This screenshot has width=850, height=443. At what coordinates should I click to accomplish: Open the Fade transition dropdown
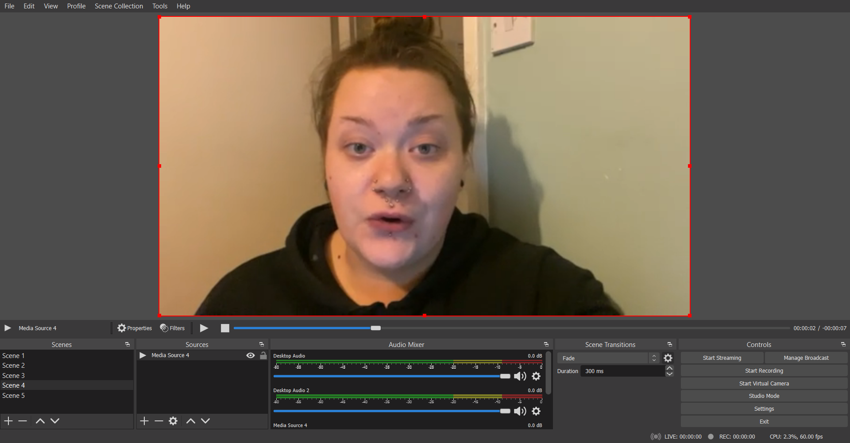click(608, 358)
